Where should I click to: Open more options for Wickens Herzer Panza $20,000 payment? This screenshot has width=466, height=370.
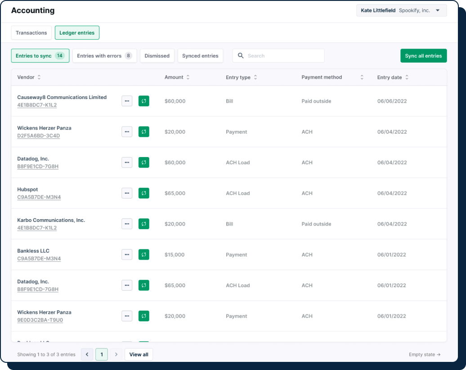coord(127,132)
